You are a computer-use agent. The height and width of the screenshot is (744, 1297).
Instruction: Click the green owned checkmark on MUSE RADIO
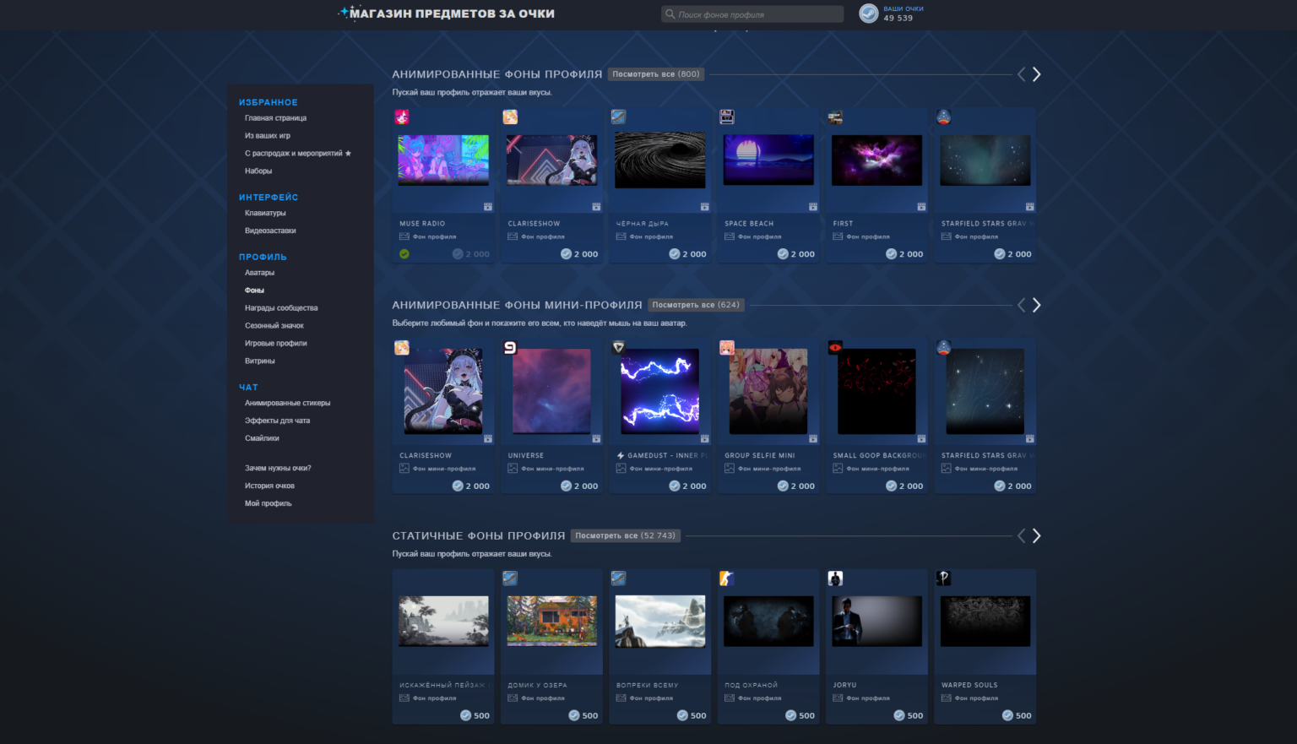(x=404, y=253)
